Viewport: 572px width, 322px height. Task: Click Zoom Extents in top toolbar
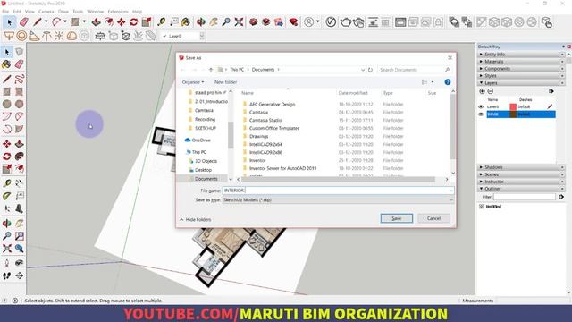coord(239,22)
